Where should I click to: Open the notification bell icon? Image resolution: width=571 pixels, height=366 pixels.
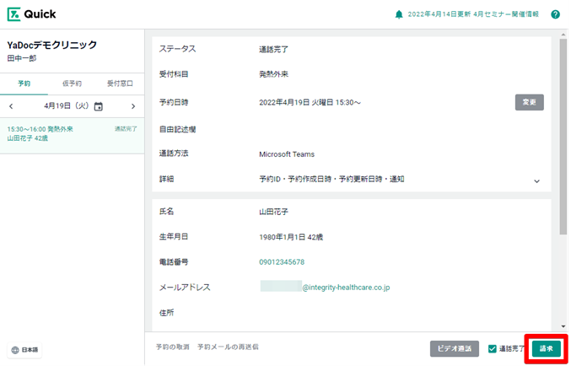399,14
